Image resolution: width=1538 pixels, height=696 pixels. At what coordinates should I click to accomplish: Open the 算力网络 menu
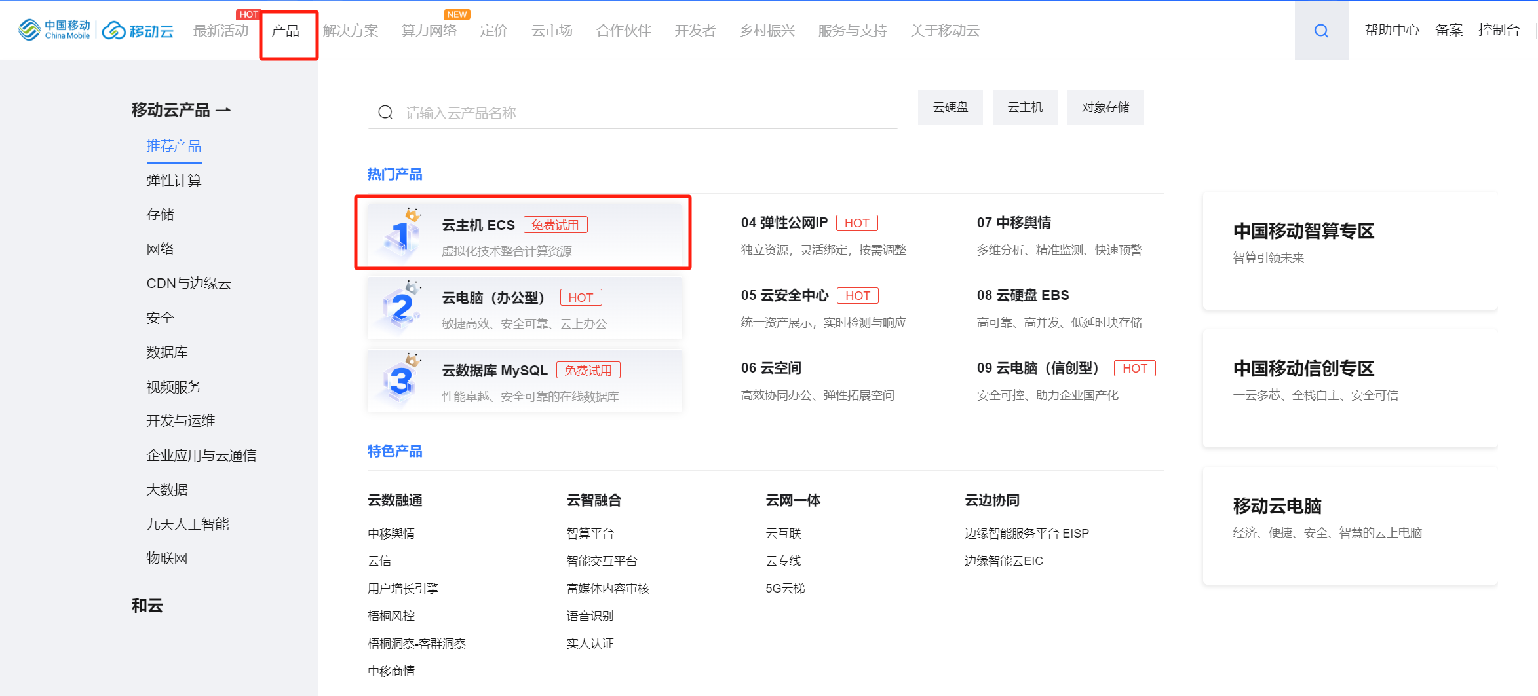pyautogui.click(x=429, y=31)
